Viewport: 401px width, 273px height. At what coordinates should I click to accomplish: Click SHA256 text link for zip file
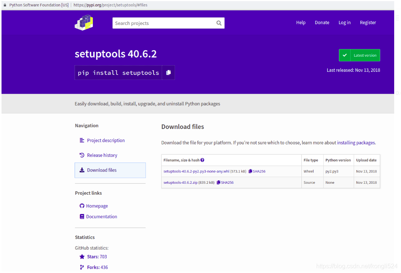[227, 183]
